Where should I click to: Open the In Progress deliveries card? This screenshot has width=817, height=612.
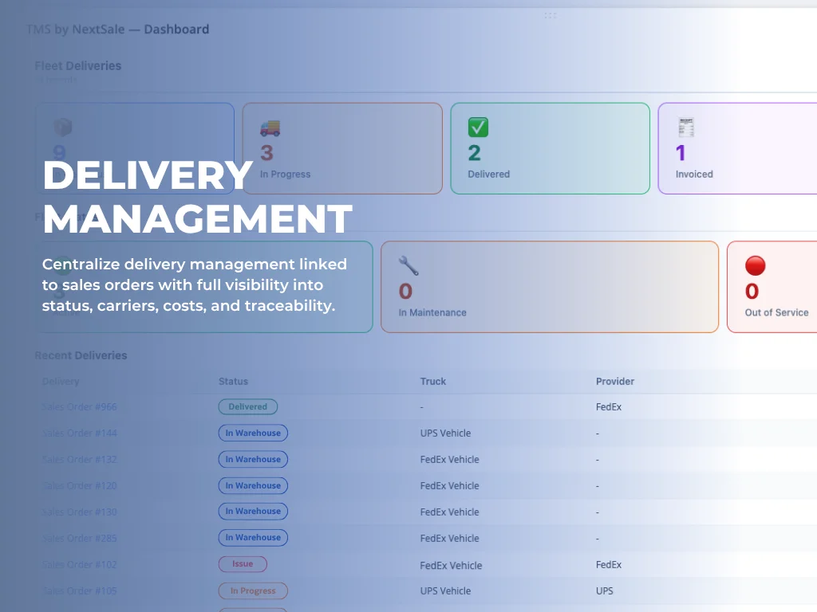tap(342, 148)
